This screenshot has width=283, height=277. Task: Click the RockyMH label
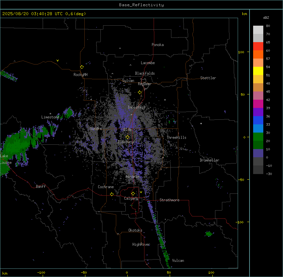[x=80, y=75]
